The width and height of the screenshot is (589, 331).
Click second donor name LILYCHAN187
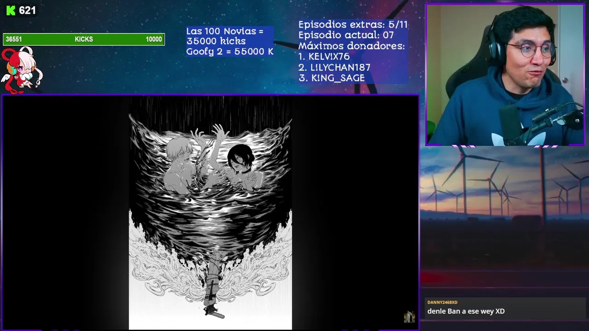click(x=341, y=67)
